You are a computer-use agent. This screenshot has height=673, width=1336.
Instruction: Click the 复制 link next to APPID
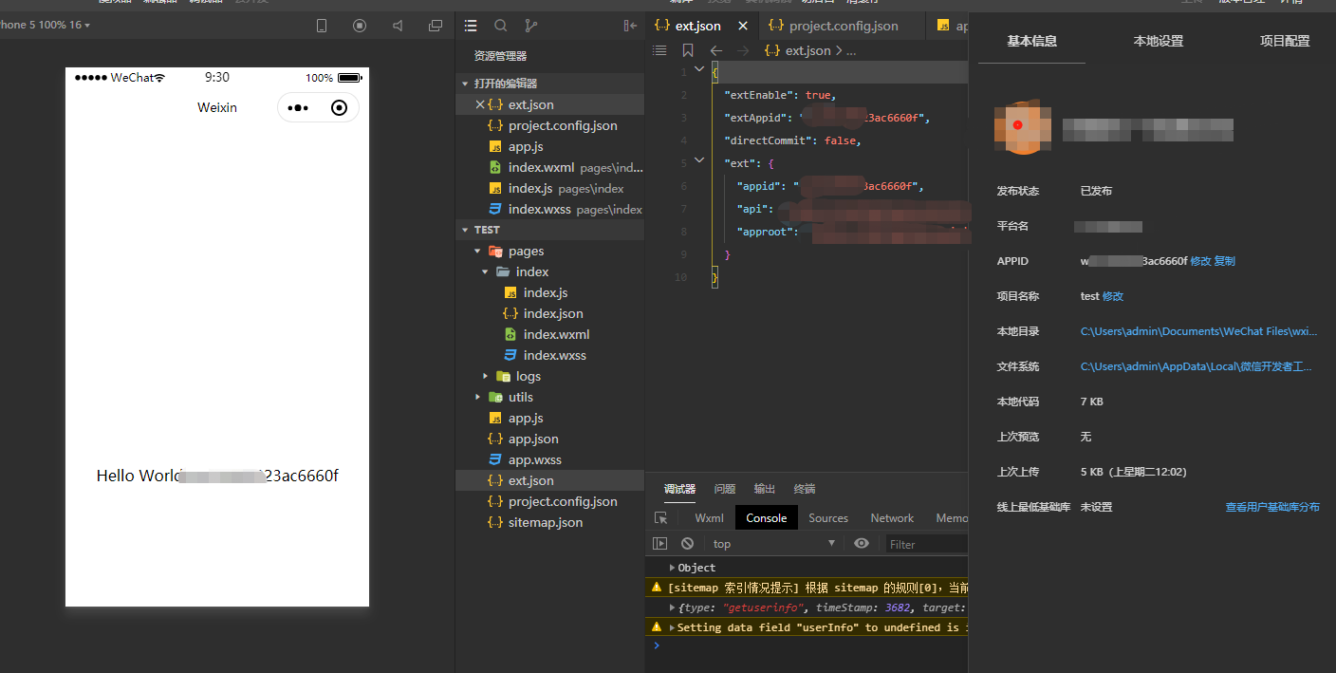[x=1224, y=261]
